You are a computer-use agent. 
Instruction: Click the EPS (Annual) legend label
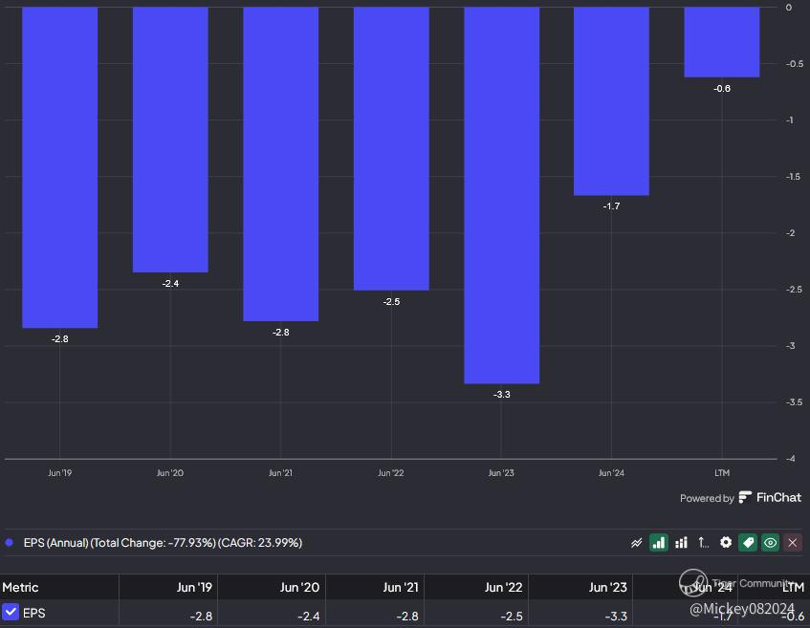pyautogui.click(x=163, y=543)
